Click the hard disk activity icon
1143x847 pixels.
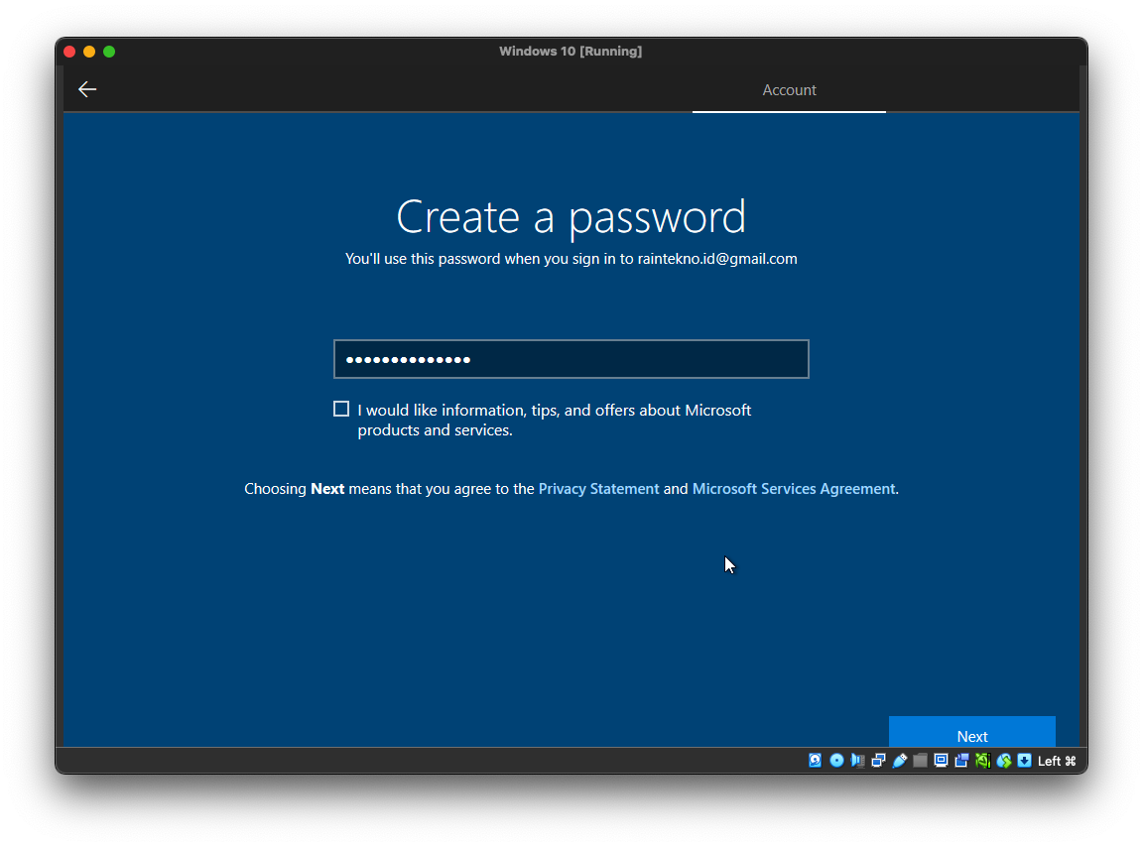816,761
